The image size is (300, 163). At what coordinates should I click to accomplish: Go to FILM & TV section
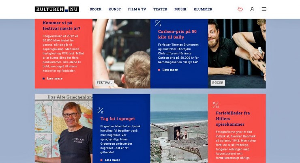tap(137, 9)
